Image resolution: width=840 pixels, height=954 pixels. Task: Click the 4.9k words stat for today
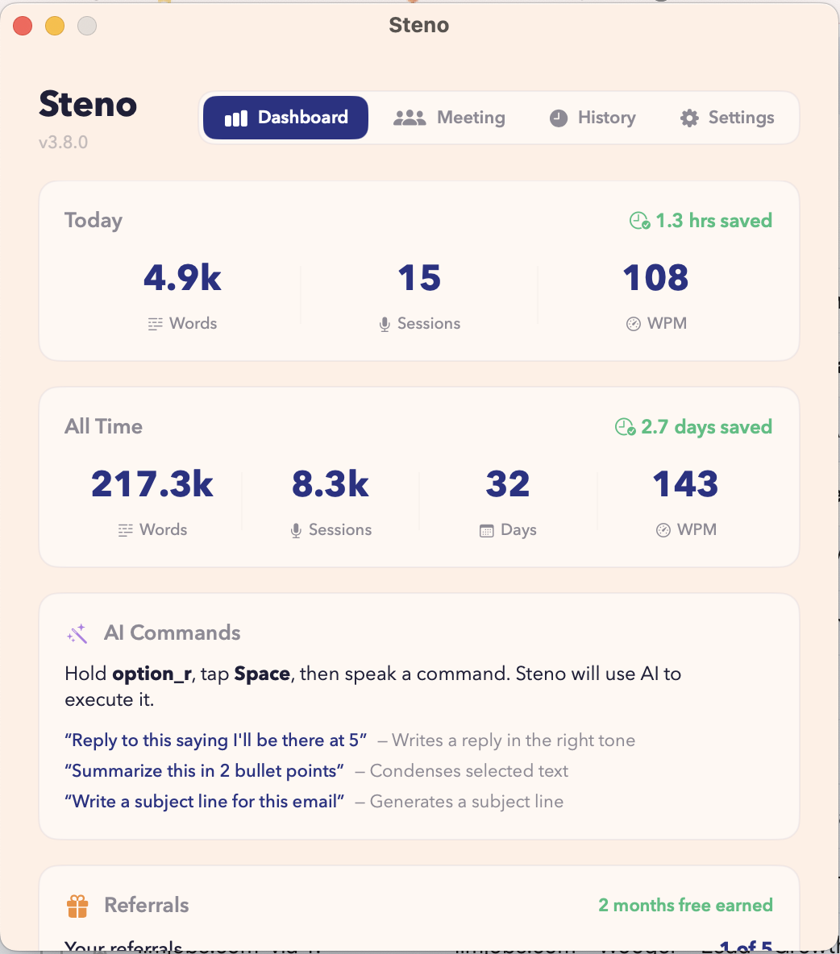coord(182,278)
